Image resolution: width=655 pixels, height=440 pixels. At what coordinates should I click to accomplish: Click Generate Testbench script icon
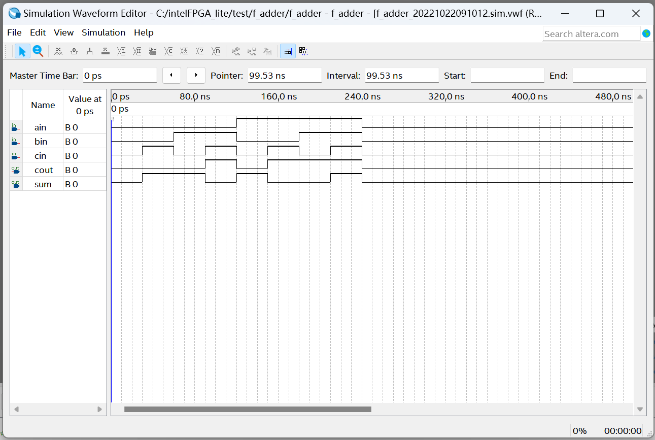[x=267, y=51]
